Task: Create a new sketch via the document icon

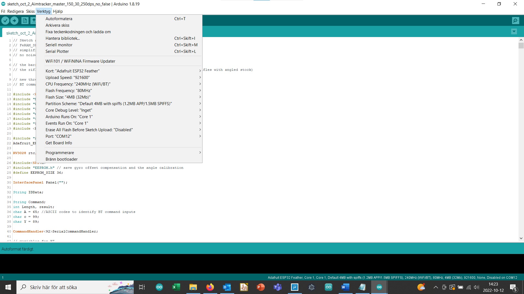Action: [25, 20]
